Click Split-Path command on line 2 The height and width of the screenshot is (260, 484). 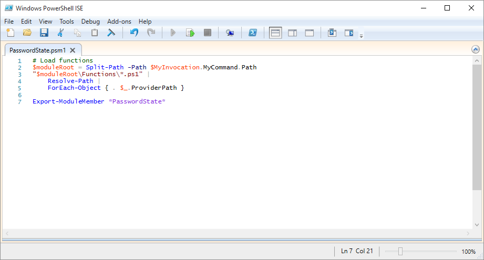tap(105, 67)
